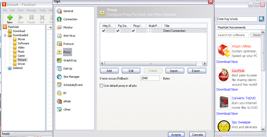Enable Use default proxy in all jobs

pos(102,85)
